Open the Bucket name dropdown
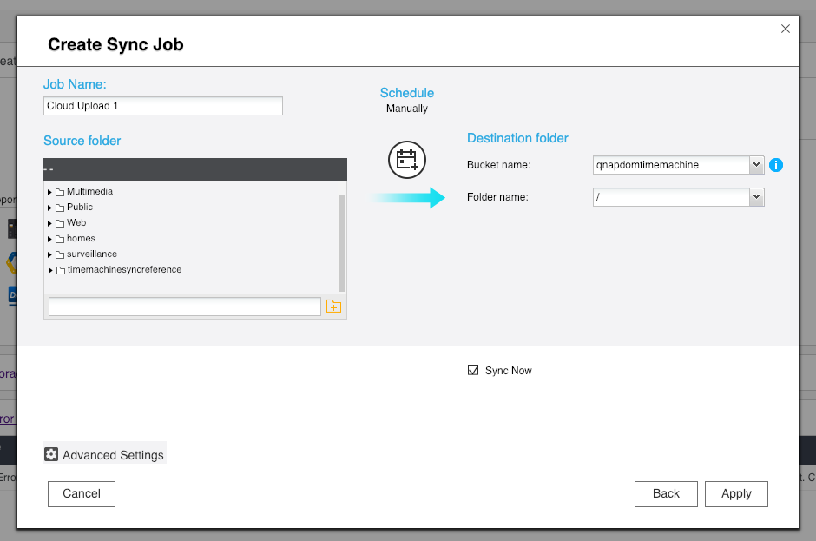Screen dimensions: 816x541 pyautogui.click(x=756, y=164)
